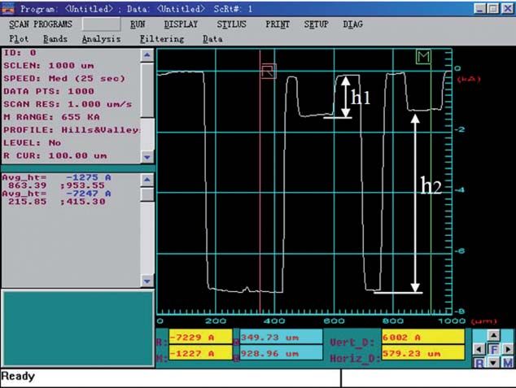
Task: Open the SCAN PROGRAMS menu
Action: 41,24
